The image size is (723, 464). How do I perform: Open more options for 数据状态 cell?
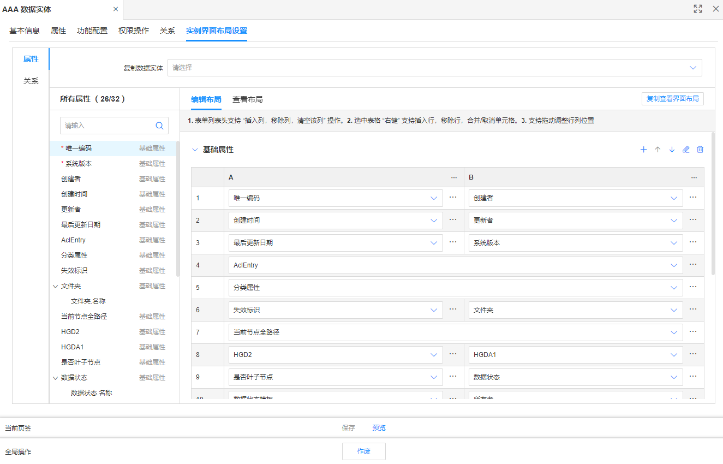pyautogui.click(x=693, y=376)
